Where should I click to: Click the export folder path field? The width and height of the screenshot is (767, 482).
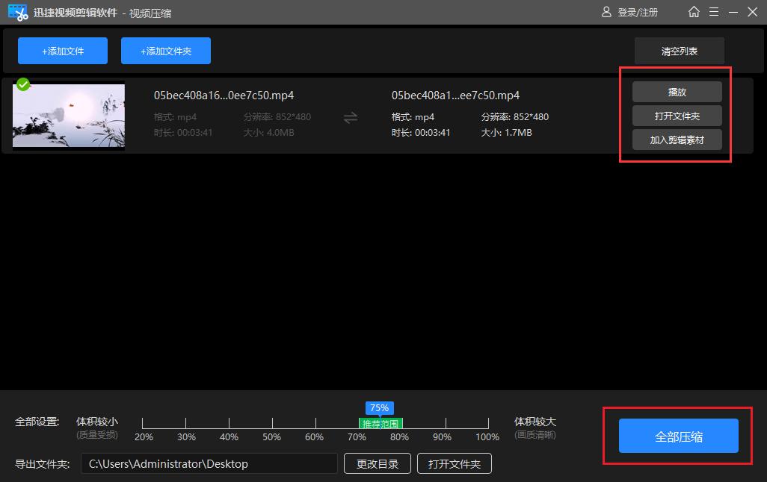(x=209, y=463)
